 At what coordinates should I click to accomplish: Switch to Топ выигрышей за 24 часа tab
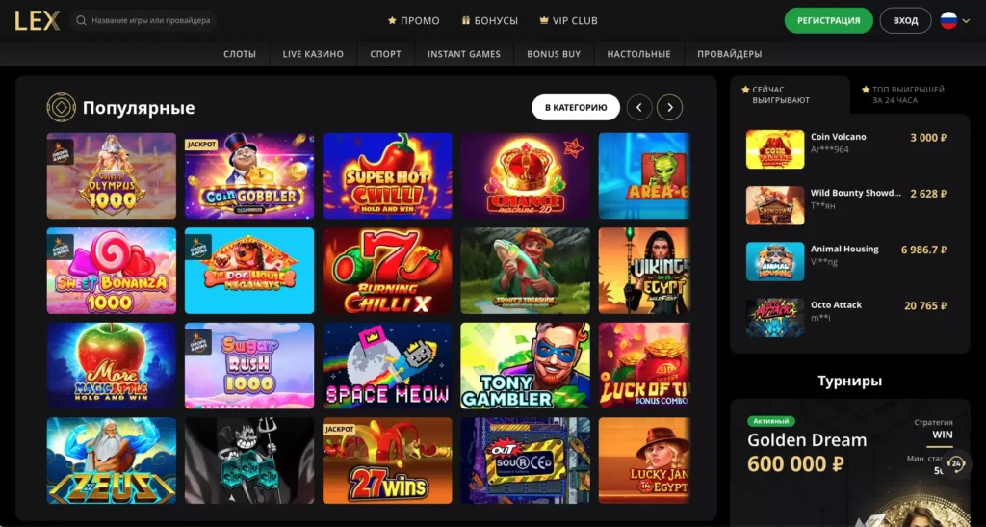coord(902,95)
